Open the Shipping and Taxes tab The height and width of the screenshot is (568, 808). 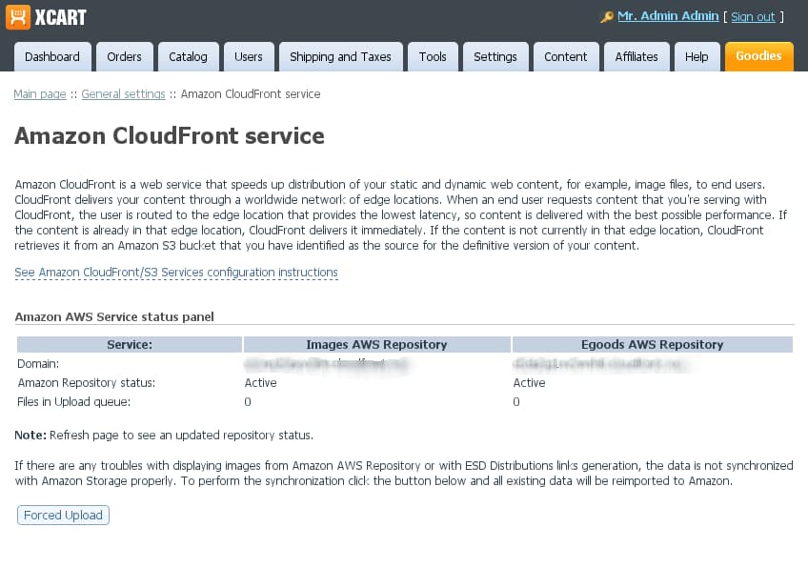point(340,56)
